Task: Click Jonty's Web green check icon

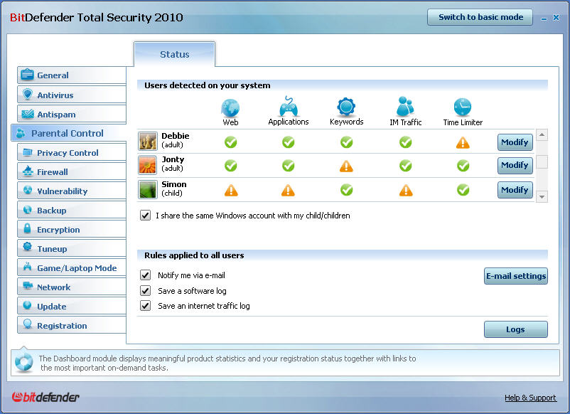Action: click(230, 166)
